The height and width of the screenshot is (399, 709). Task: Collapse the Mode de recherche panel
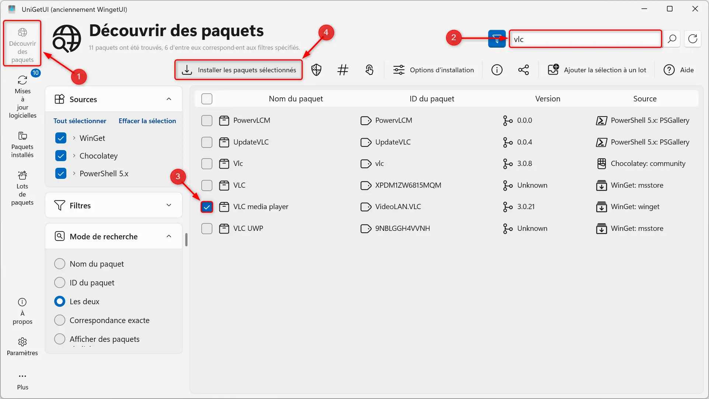click(169, 236)
